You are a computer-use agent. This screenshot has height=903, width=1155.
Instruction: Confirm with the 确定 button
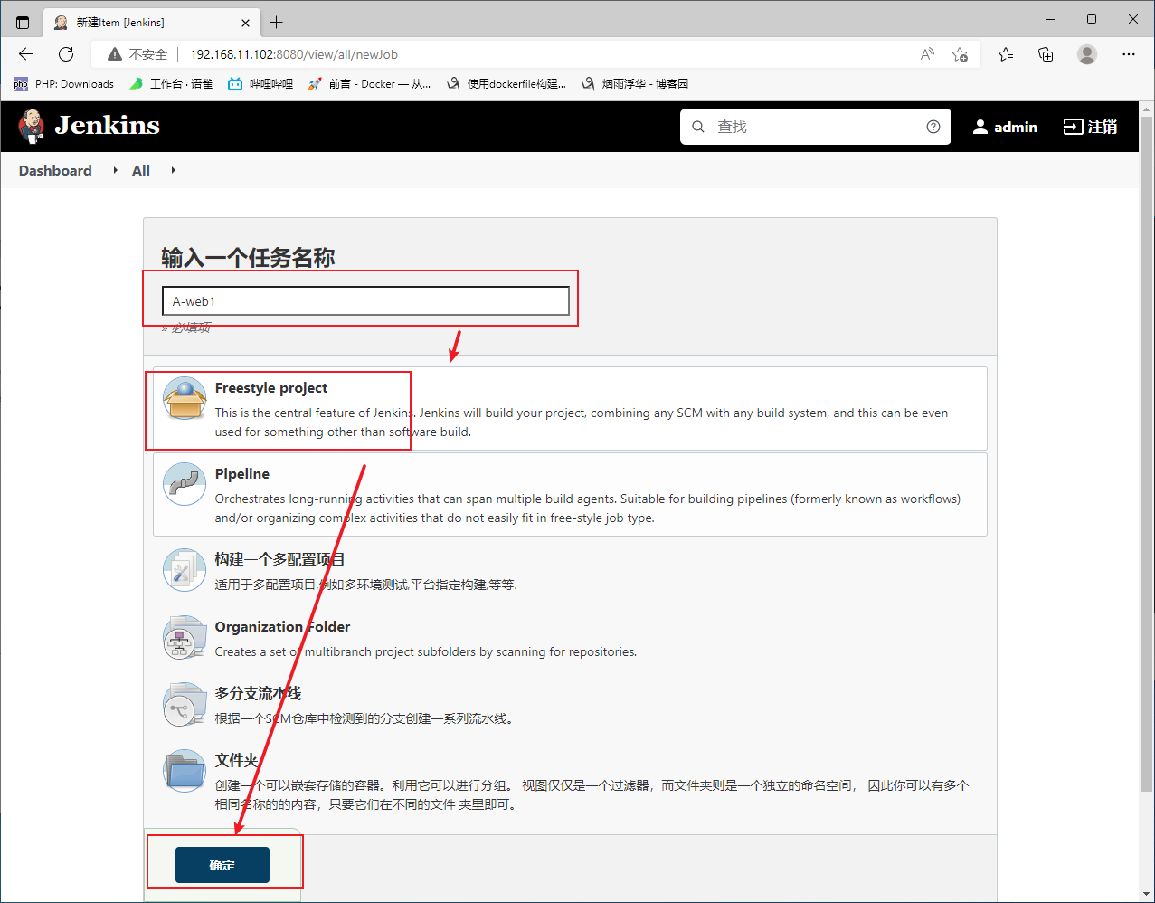click(222, 865)
